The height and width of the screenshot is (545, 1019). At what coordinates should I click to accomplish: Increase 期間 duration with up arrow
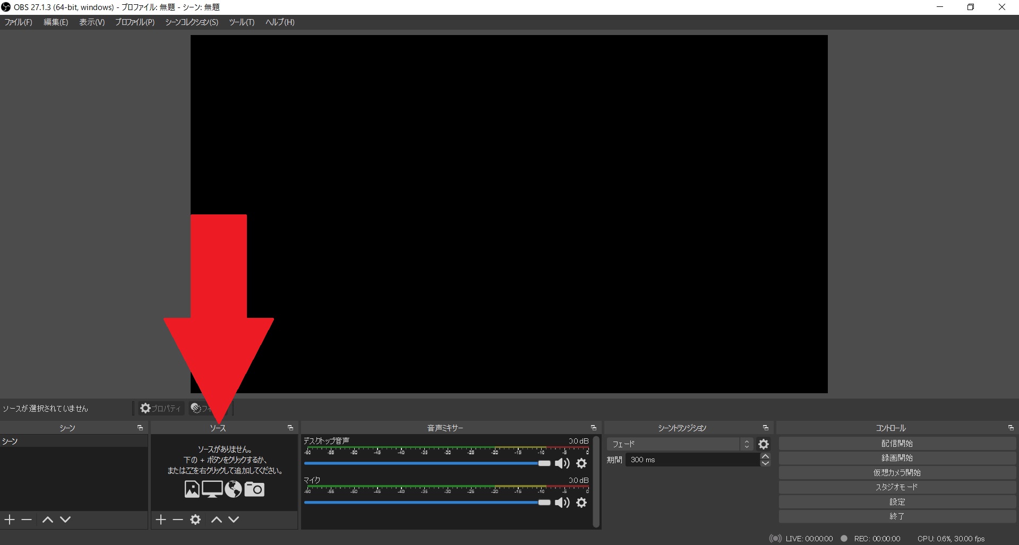(765, 456)
